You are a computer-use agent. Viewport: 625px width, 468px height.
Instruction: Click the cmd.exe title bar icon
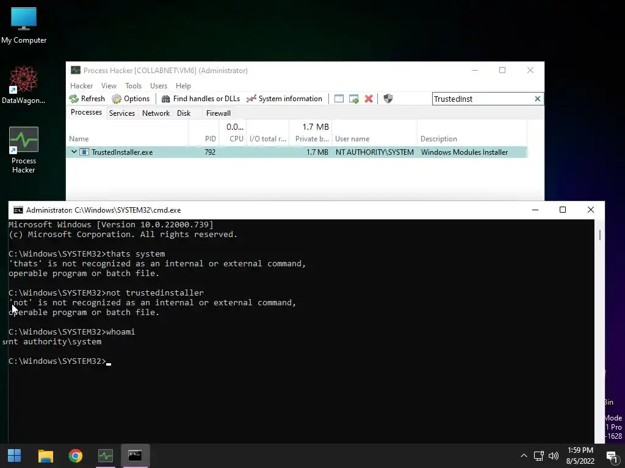tap(18, 210)
